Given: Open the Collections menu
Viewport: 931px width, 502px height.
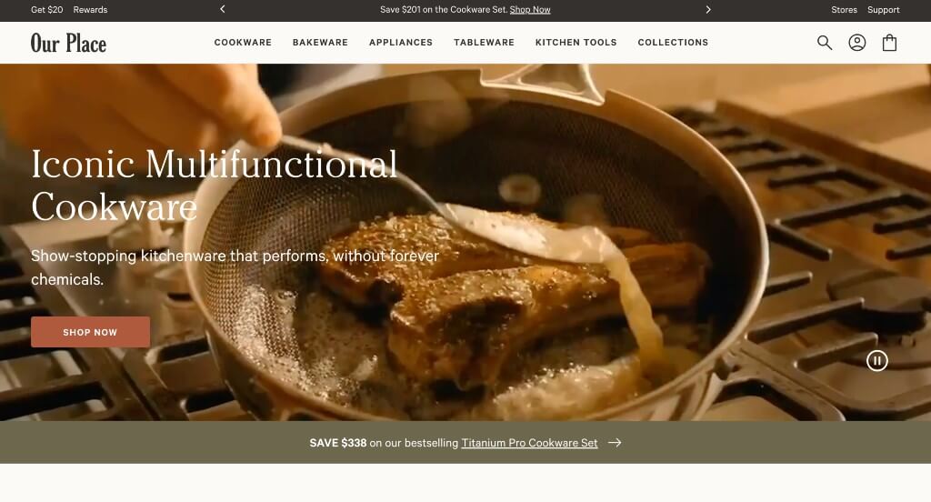Looking at the screenshot, I should [x=673, y=42].
